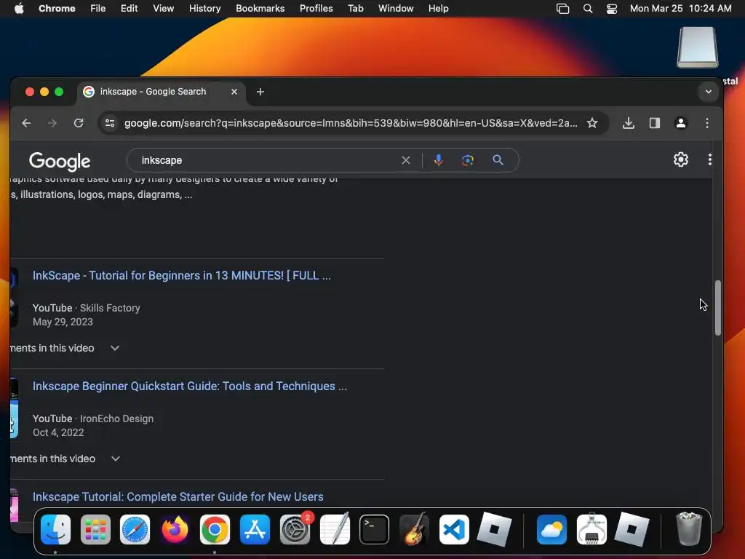Open System Settings from the Dock

[x=295, y=530]
